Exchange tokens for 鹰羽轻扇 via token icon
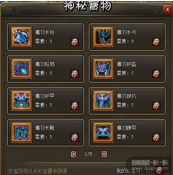Viewport: 173px width, 175px height. tap(75, 74)
